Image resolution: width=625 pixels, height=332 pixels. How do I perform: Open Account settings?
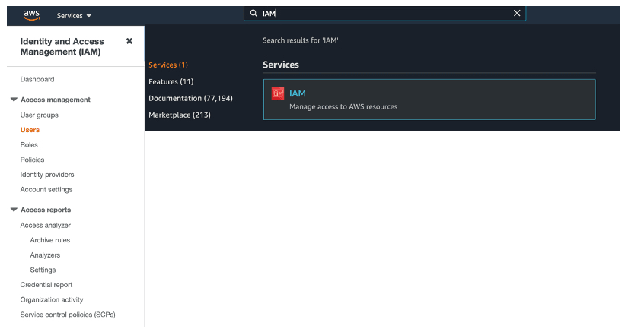click(x=46, y=190)
